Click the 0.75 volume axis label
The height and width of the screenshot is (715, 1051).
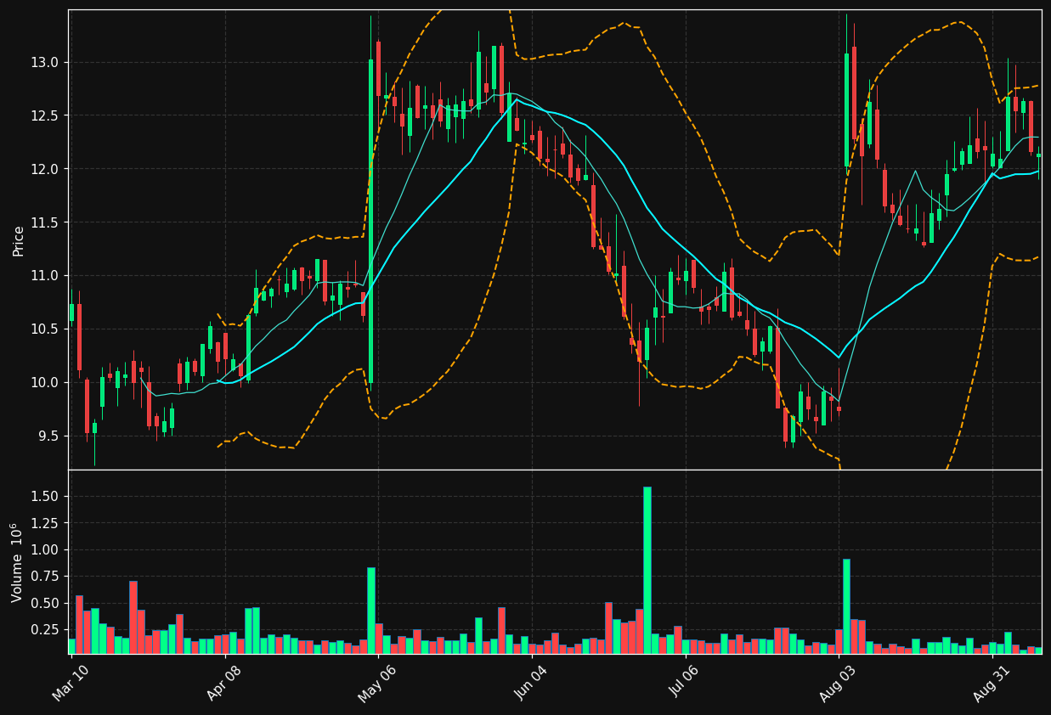click(45, 577)
